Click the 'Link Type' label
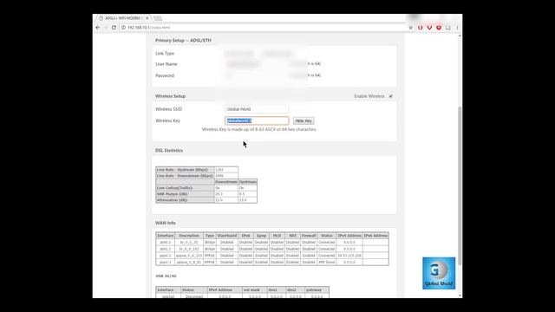Screen dimensions: 555x312 point(165,54)
